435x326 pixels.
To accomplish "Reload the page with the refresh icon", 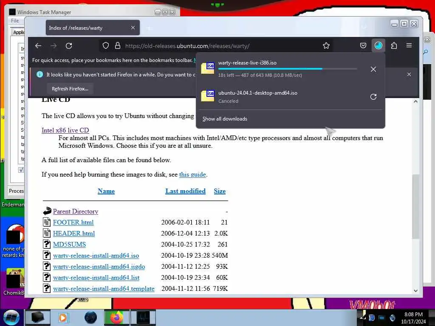I will click(69, 46).
